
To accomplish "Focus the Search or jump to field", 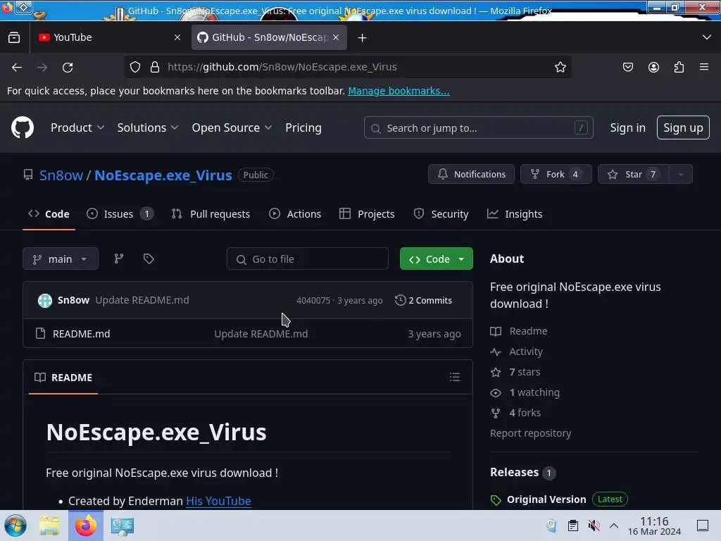I will pyautogui.click(x=478, y=128).
